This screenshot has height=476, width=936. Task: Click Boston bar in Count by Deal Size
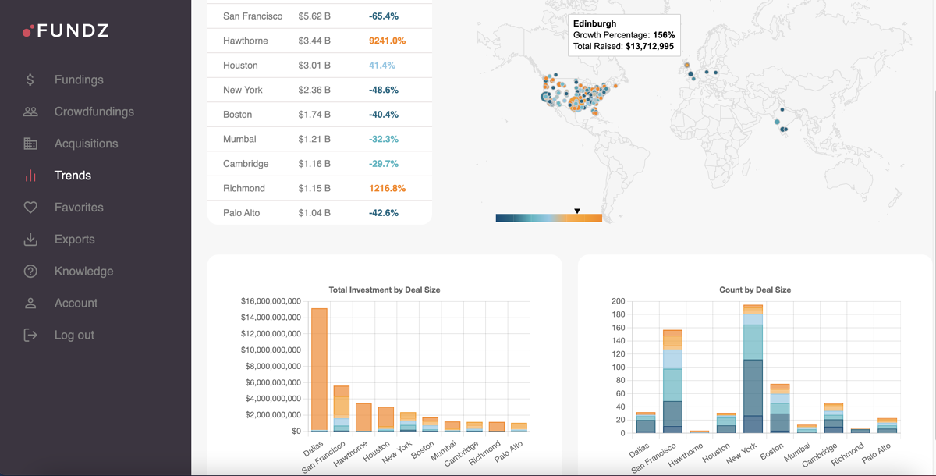(x=780, y=408)
